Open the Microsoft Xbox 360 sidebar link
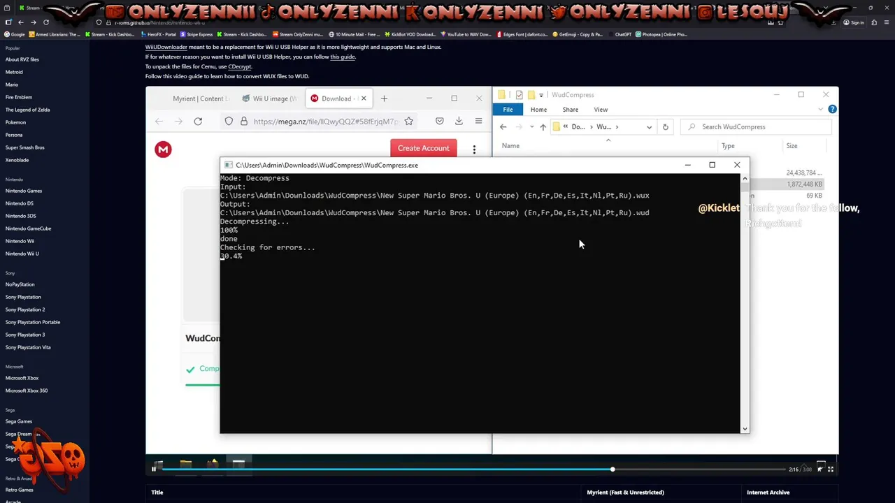Viewport: 895px width, 503px height. coord(27,391)
